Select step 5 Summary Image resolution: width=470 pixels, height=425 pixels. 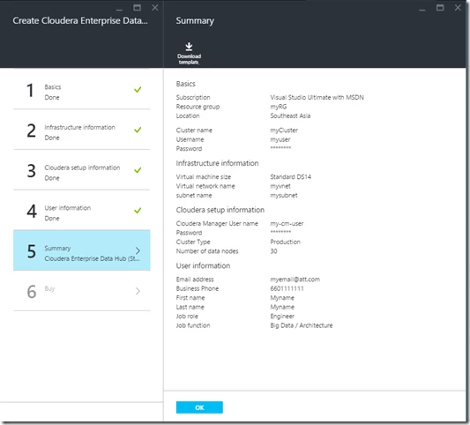coord(81,250)
